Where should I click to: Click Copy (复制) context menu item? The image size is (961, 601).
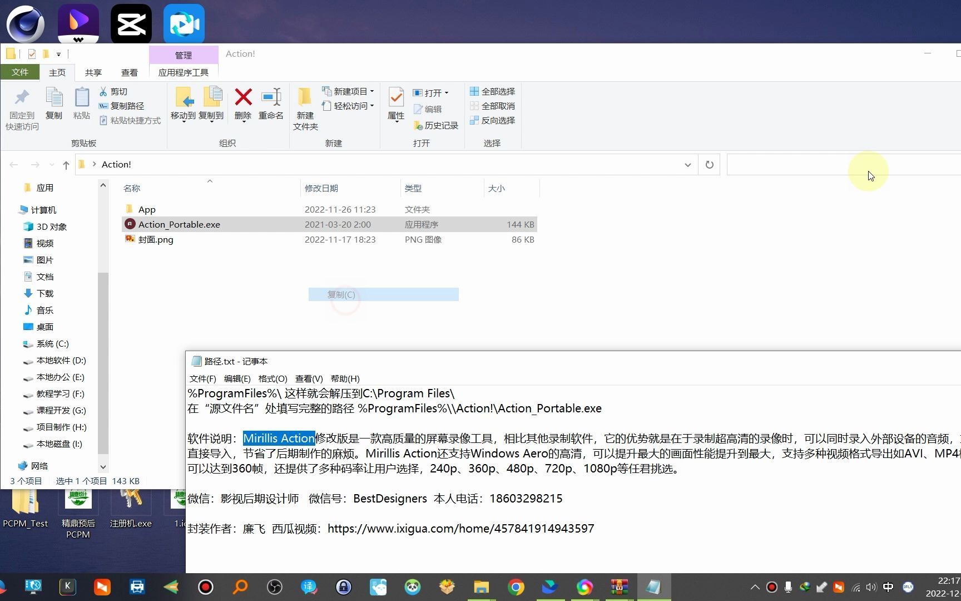[384, 294]
